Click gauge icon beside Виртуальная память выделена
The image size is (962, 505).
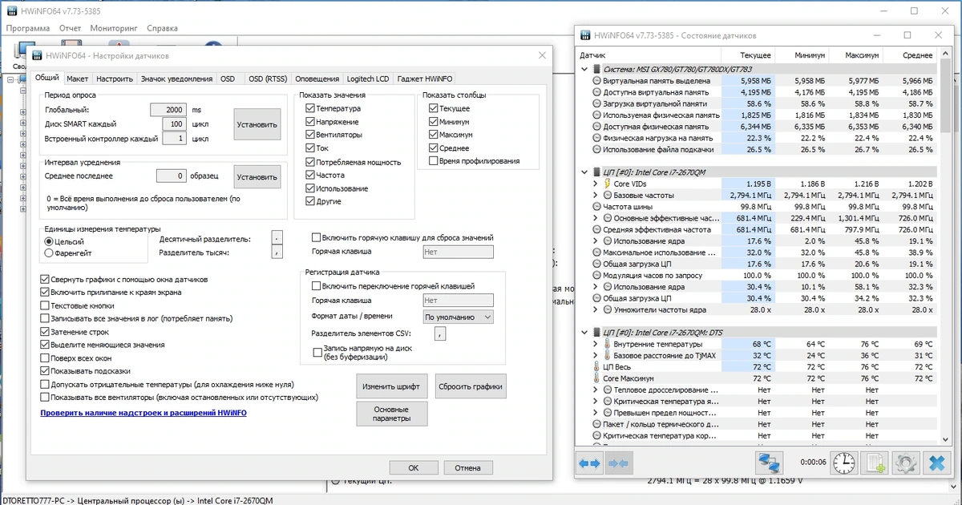tap(596, 81)
